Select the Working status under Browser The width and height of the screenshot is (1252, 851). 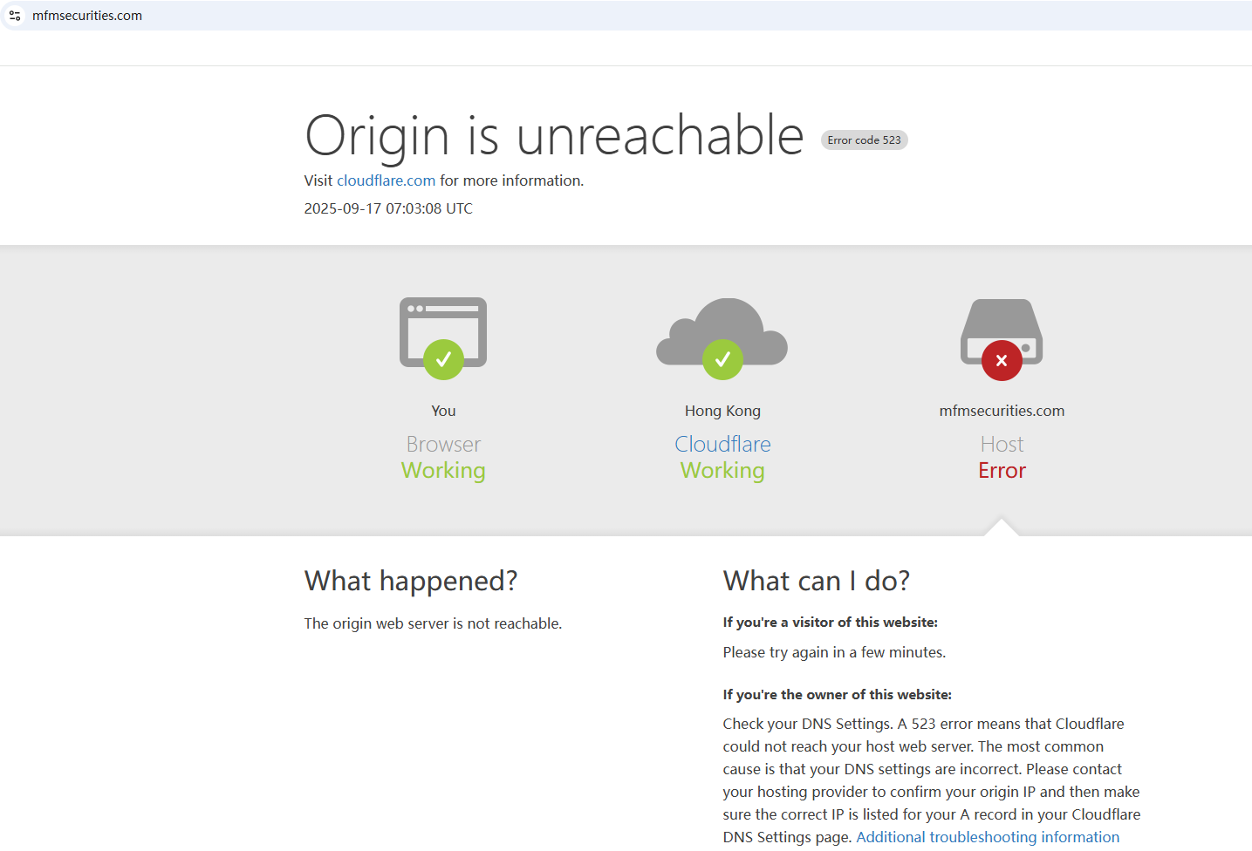[443, 471]
